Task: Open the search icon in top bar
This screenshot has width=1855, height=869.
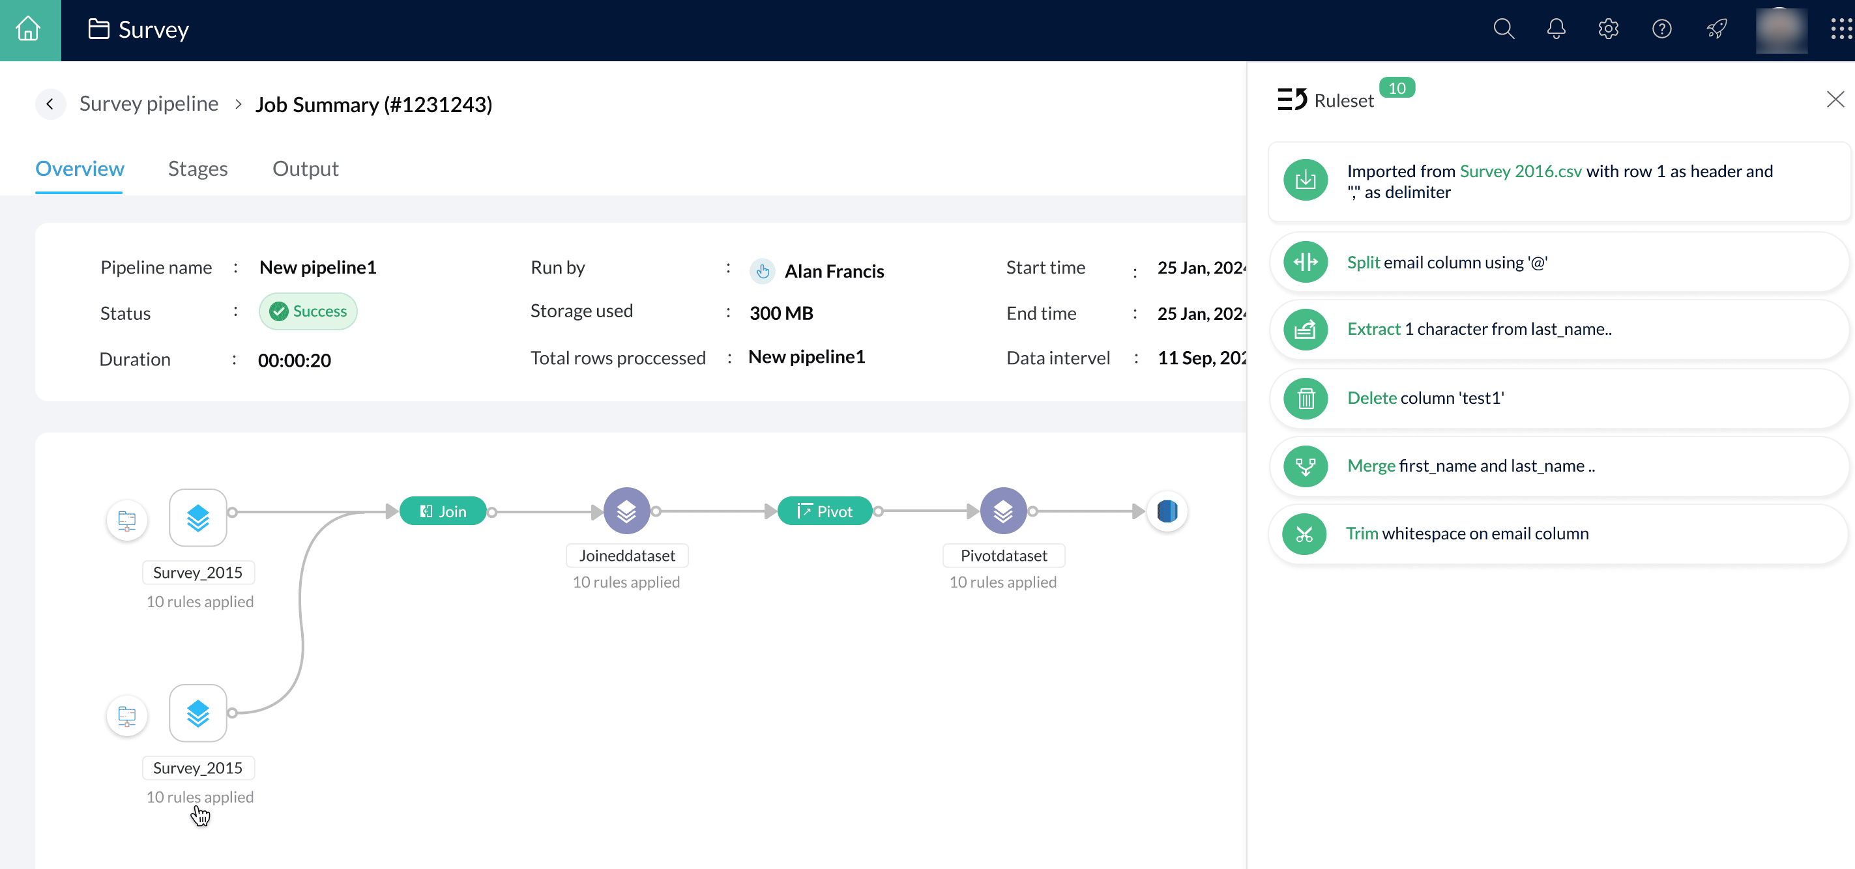Action: click(x=1504, y=29)
